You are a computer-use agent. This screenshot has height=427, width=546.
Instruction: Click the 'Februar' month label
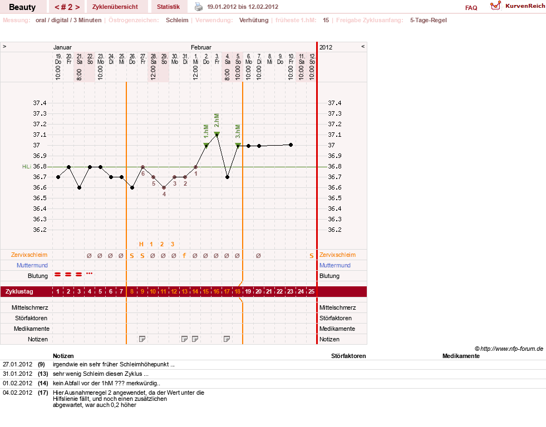(x=201, y=47)
